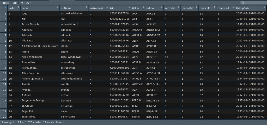Click the sectorId value 10 for Arise
This screenshot has width=267, height=125.
point(166,57)
